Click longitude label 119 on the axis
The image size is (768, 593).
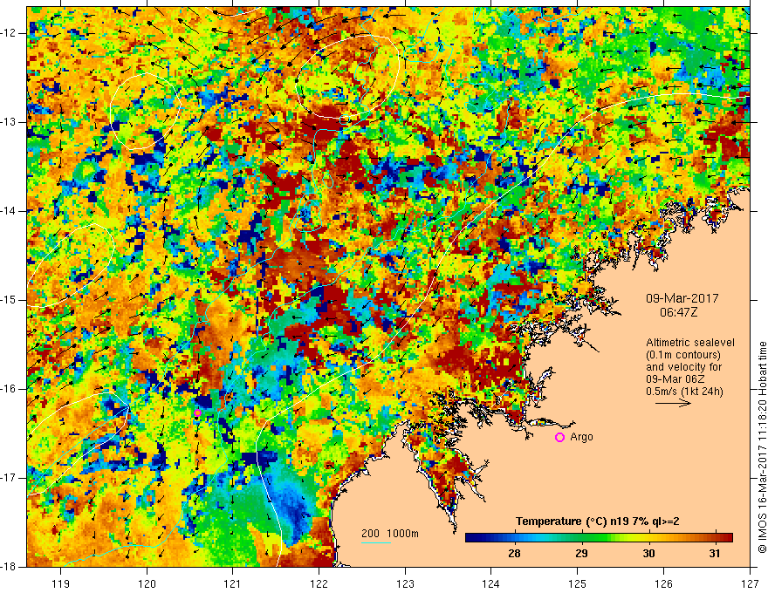coord(61,583)
